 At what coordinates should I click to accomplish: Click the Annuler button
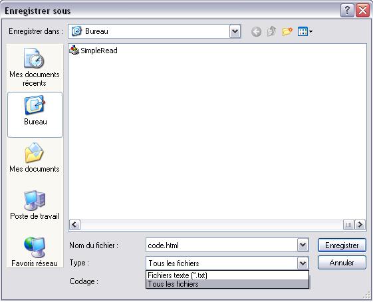coord(342,263)
